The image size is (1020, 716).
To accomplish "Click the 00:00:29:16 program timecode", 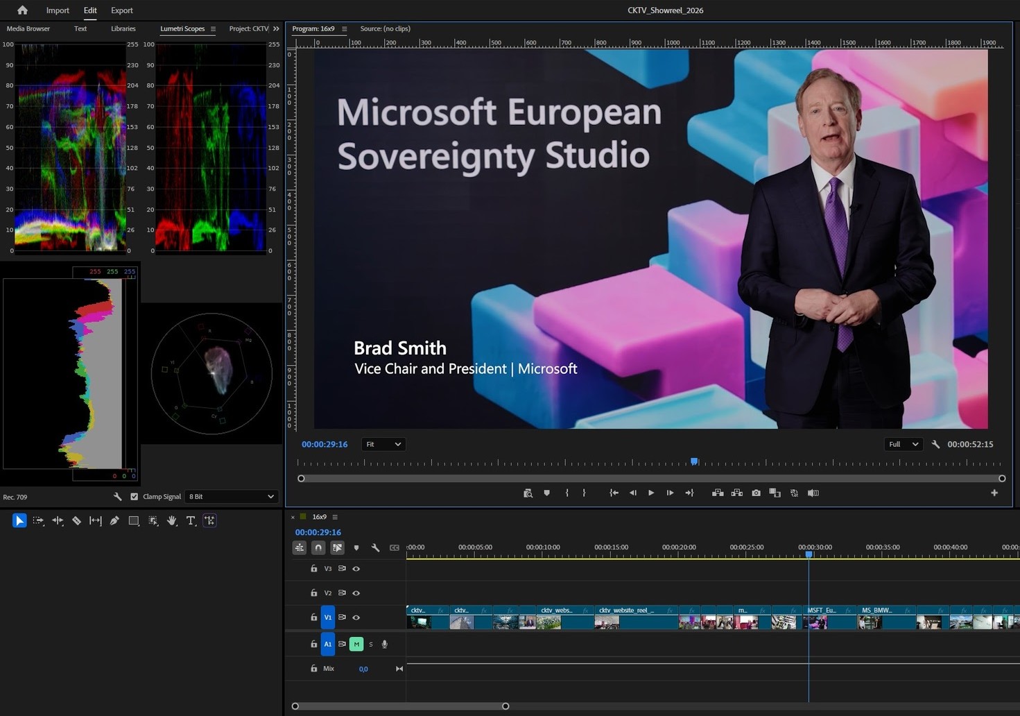I will click(325, 444).
